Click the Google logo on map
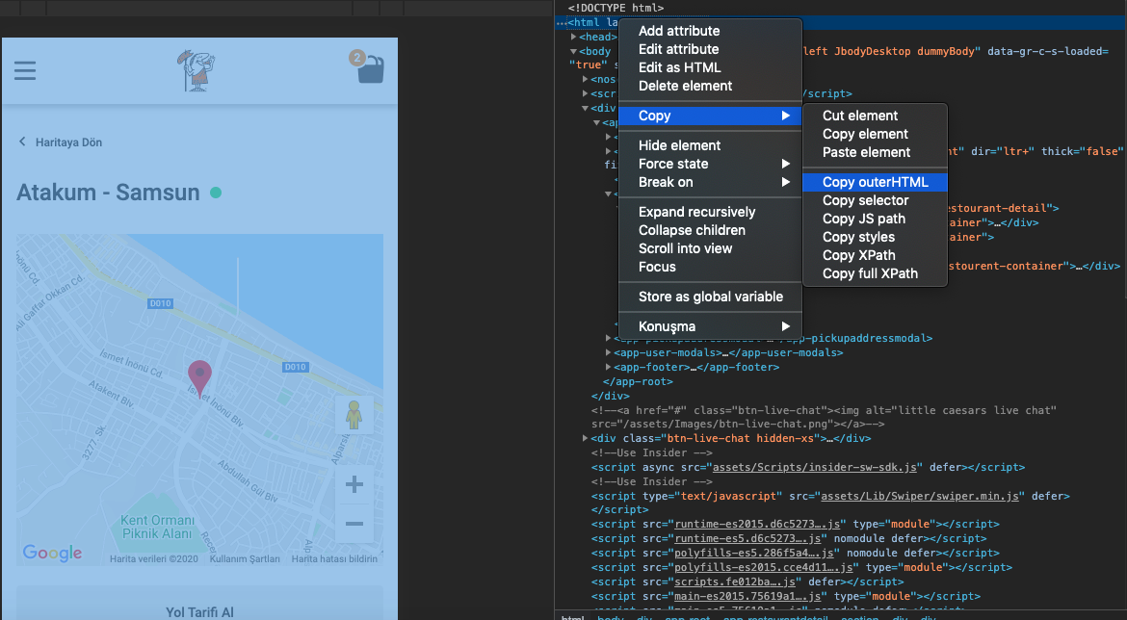Image resolution: width=1127 pixels, height=620 pixels. 52,553
